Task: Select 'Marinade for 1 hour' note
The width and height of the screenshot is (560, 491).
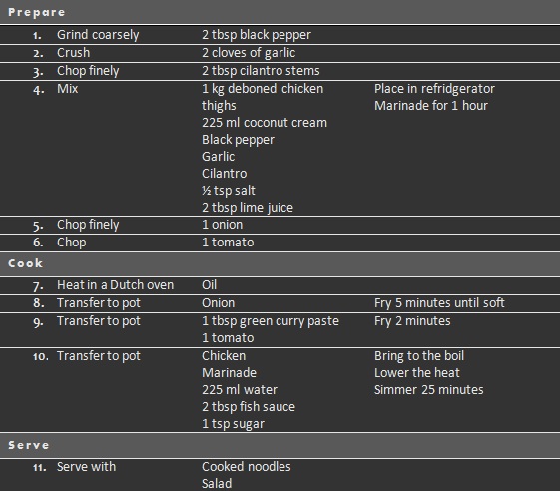Action: (431, 106)
